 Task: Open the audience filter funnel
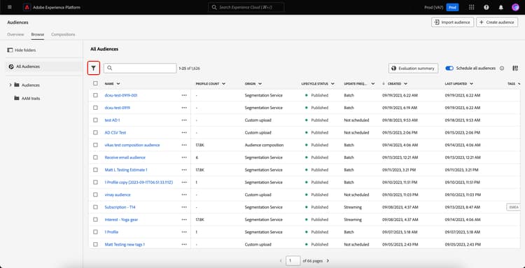click(94, 68)
